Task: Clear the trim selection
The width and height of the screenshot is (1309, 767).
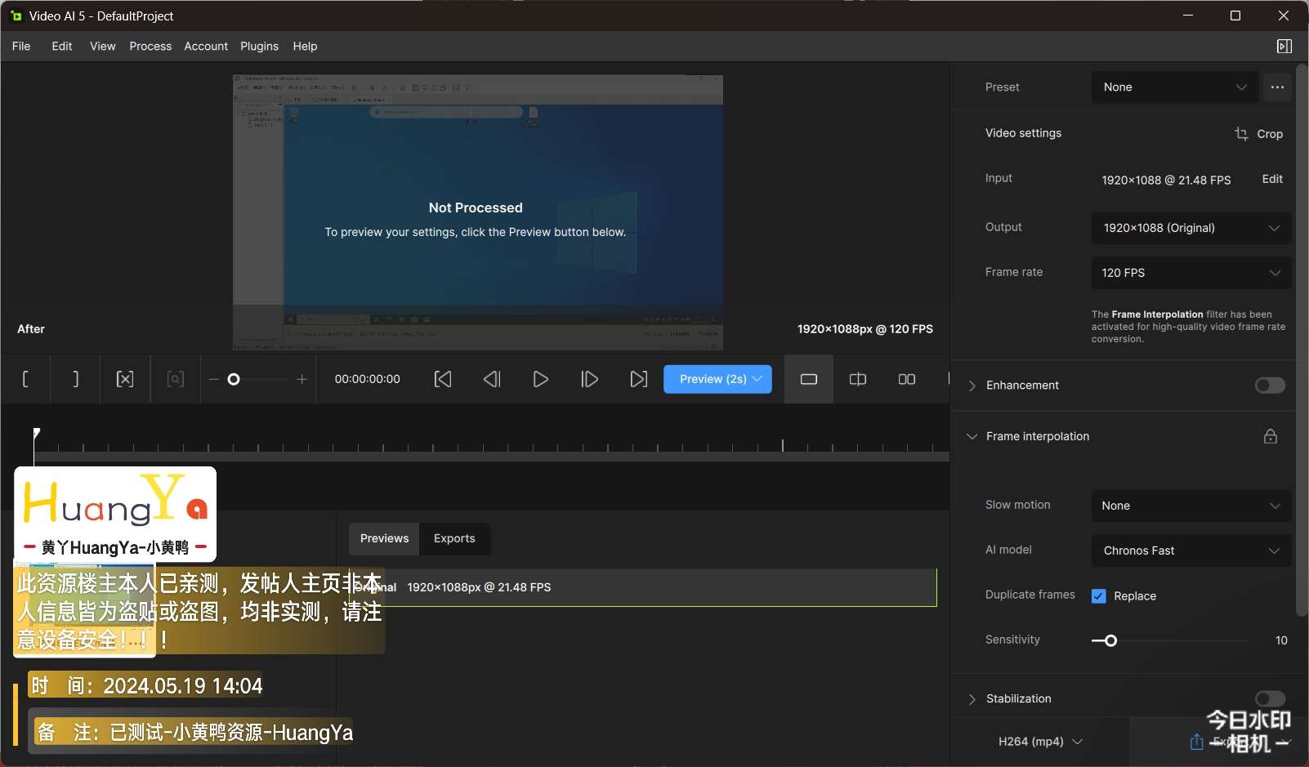Action: 125,379
